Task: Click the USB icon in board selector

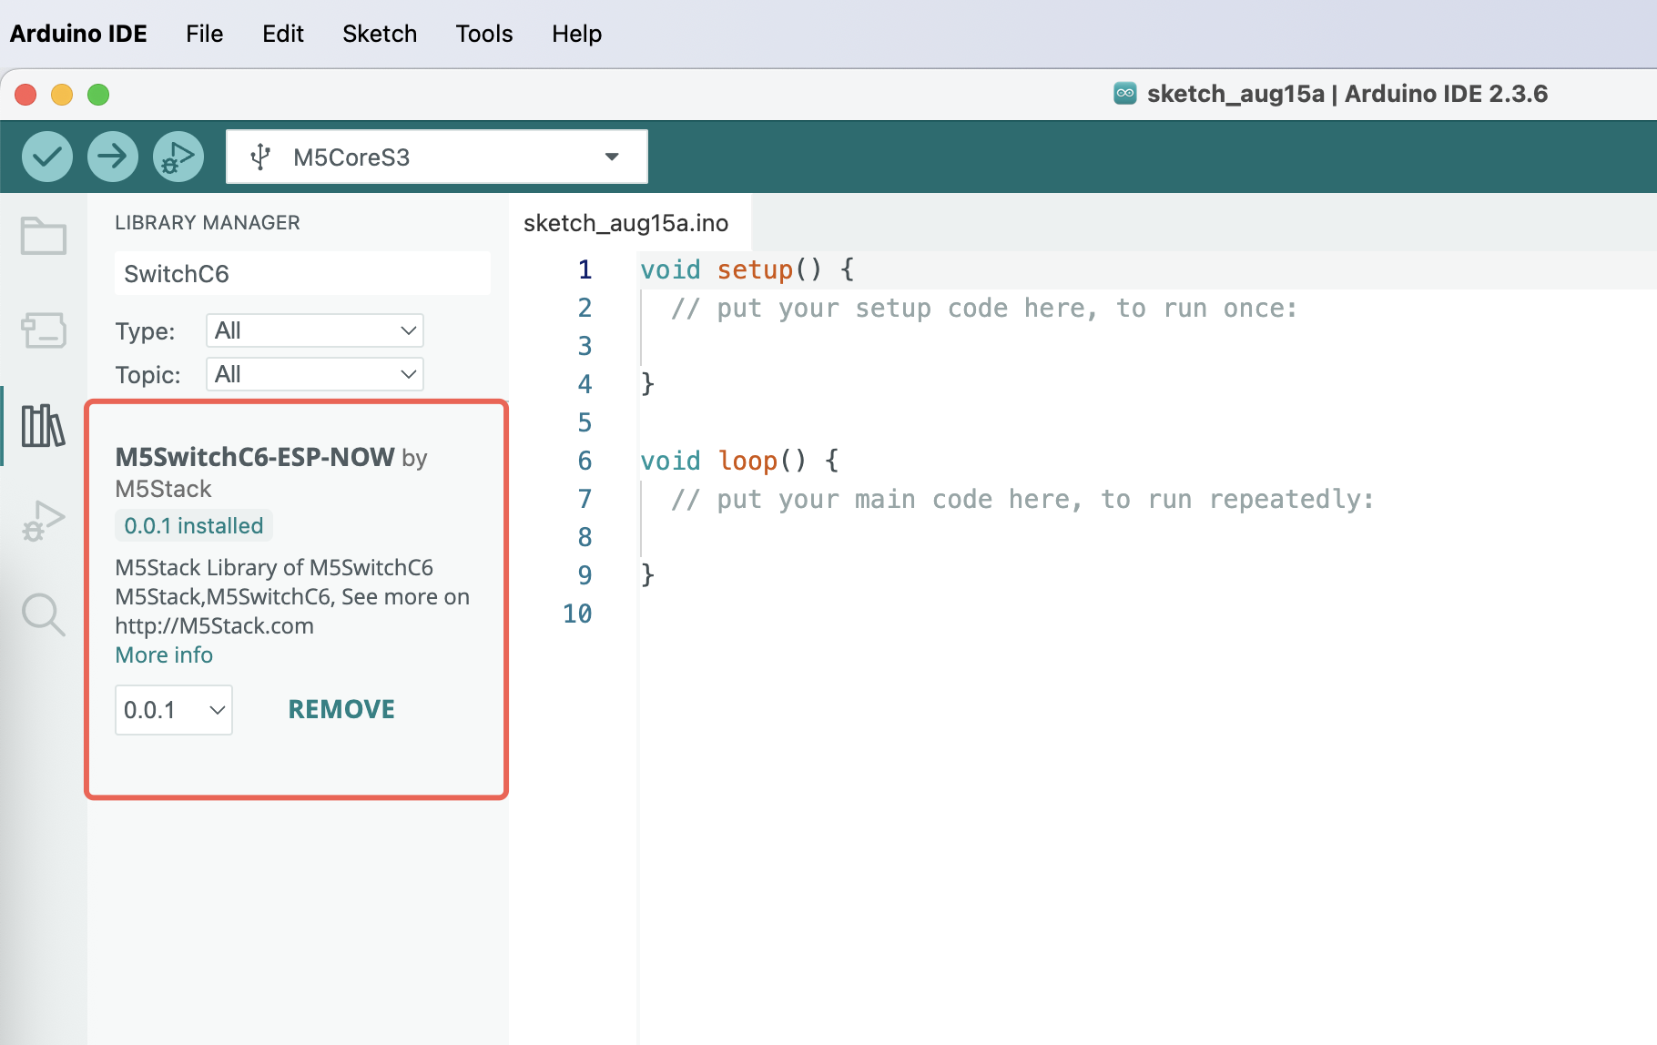Action: [x=260, y=157]
